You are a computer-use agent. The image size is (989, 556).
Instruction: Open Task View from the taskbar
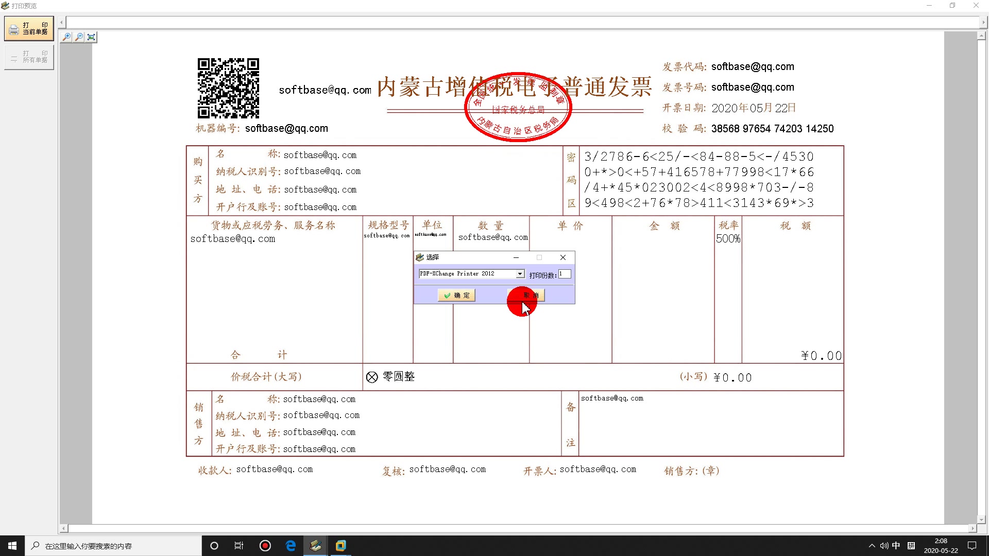[238, 546]
